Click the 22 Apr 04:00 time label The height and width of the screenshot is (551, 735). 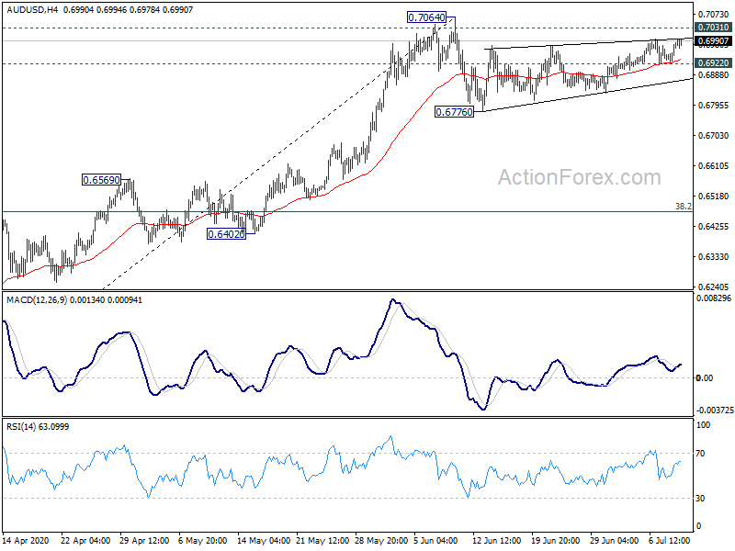85,540
